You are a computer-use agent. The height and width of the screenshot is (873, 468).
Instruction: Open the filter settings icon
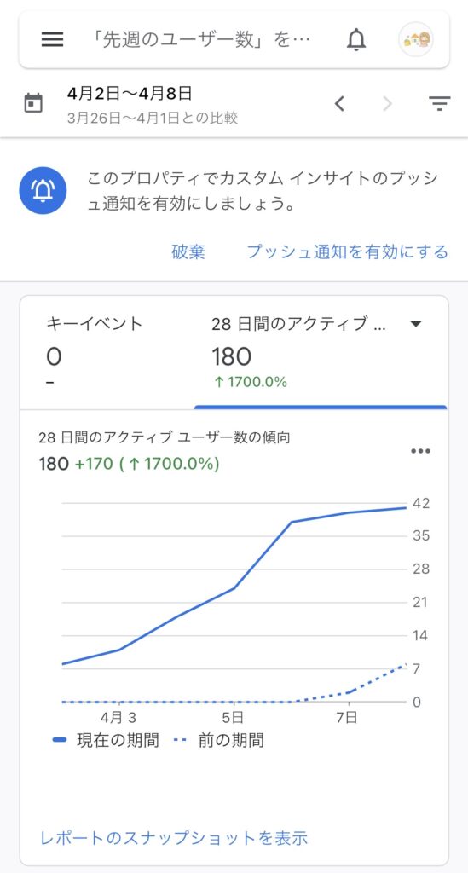440,103
